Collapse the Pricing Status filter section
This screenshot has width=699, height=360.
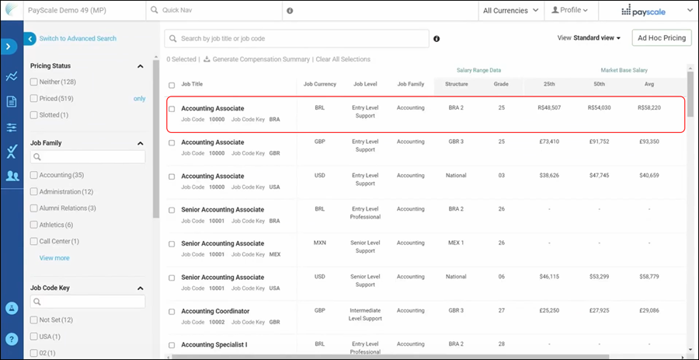tap(140, 67)
